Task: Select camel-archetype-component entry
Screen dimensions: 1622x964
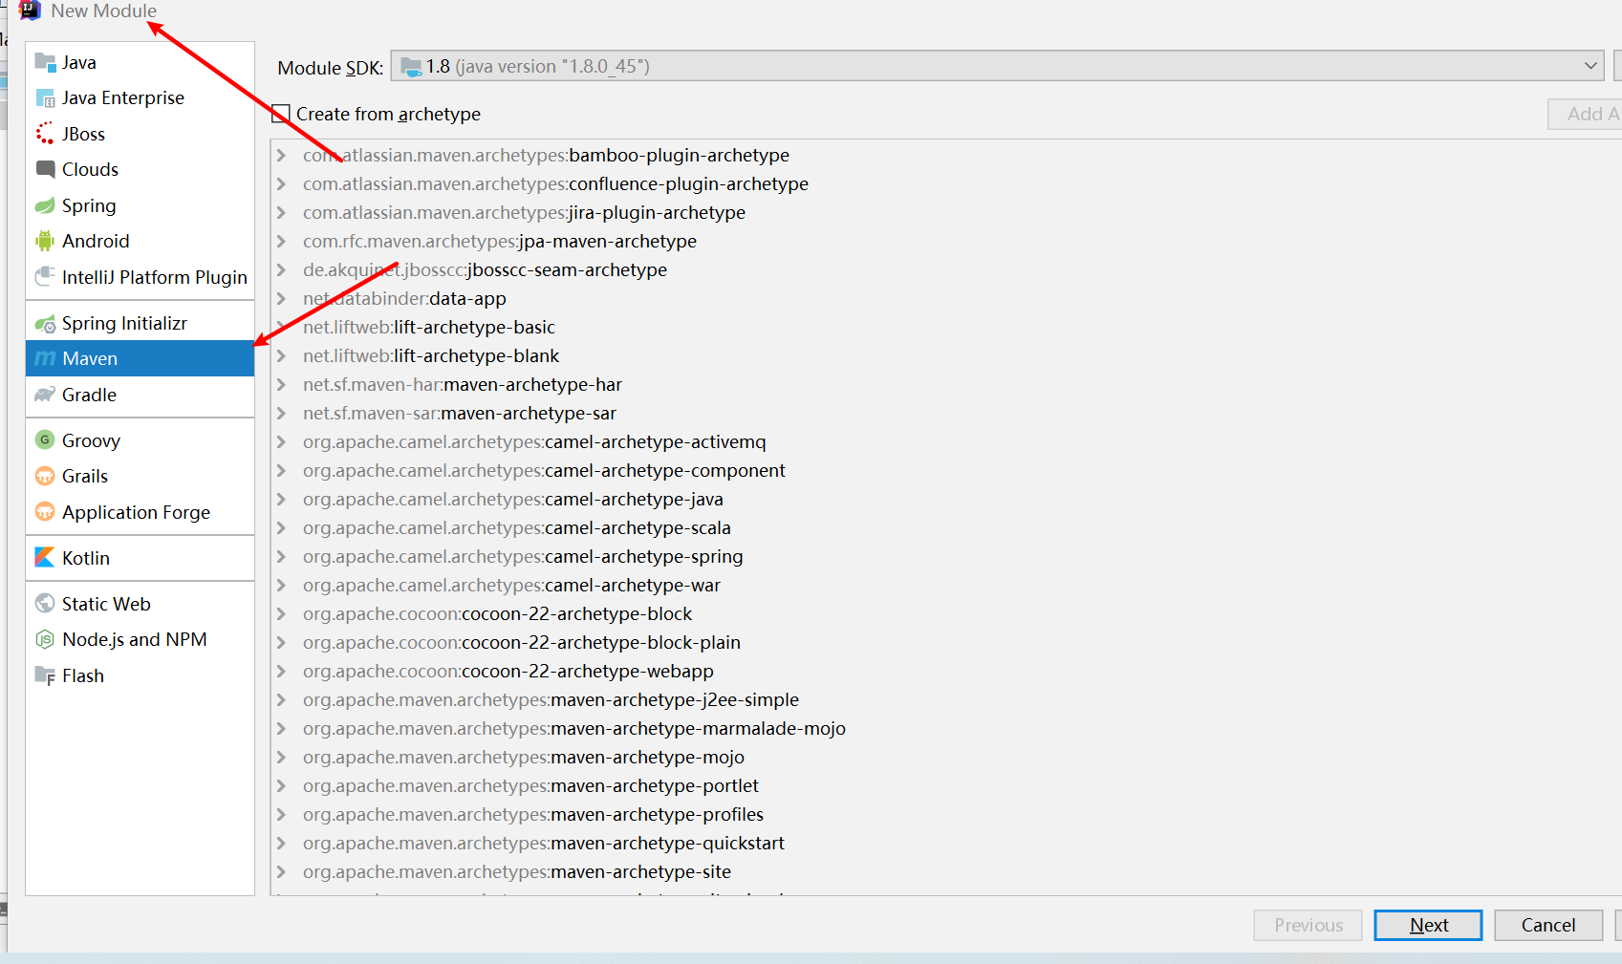Action: (x=544, y=470)
